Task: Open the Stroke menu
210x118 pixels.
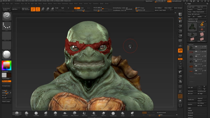Action: [80, 4]
